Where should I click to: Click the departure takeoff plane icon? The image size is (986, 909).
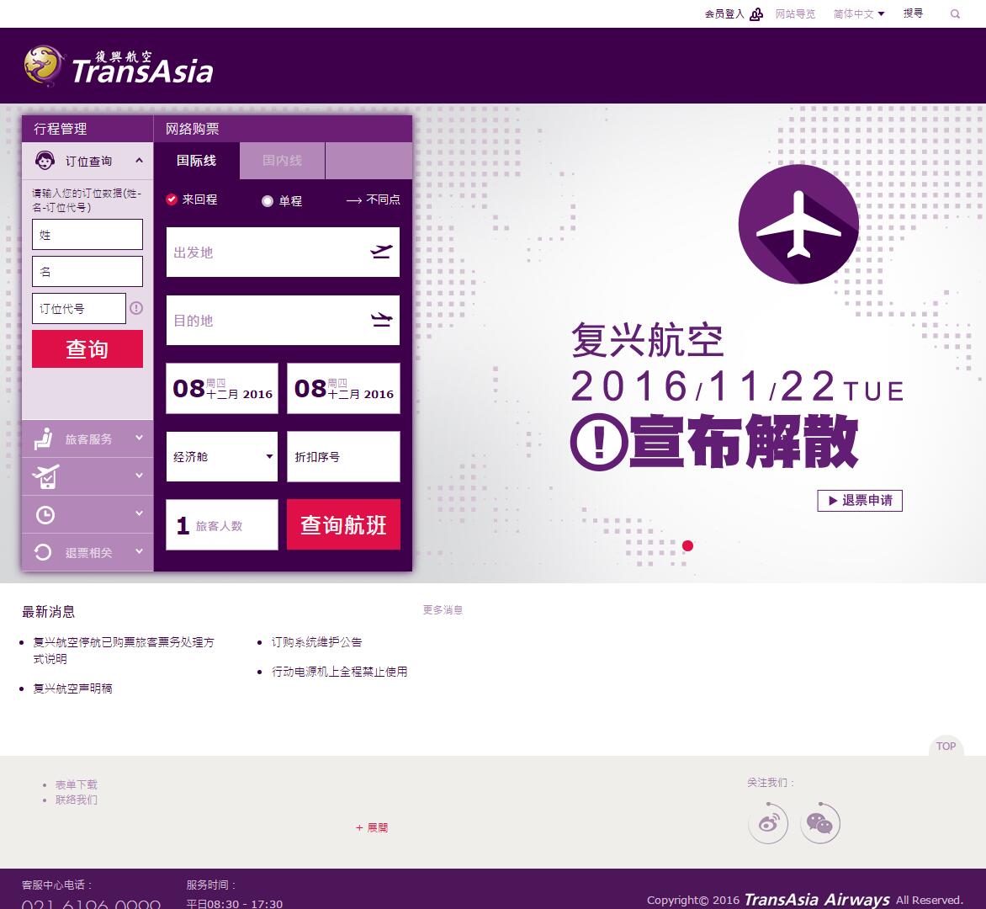381,252
